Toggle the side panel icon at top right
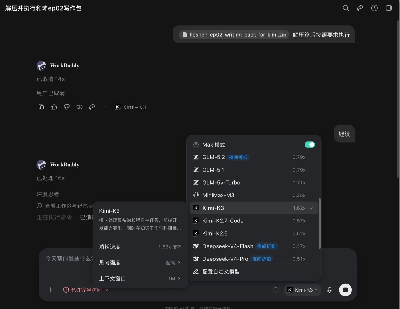The image size is (400, 309). (389, 8)
